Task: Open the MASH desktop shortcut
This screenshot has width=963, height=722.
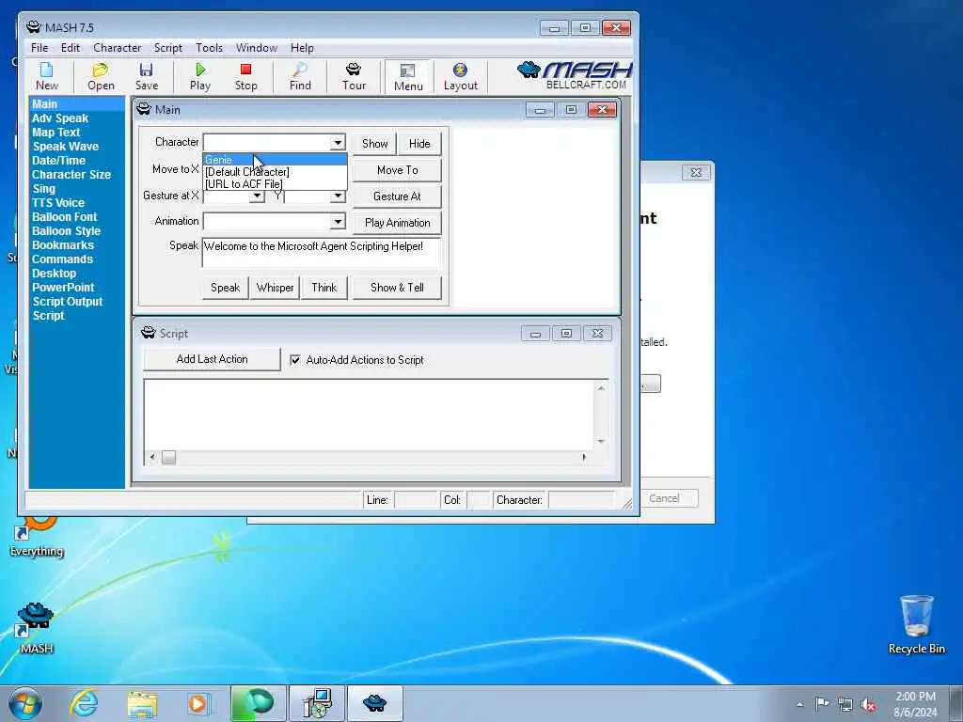Action: pyautogui.click(x=36, y=627)
